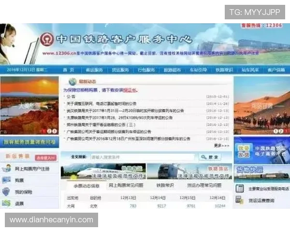Open the passenger rail regulations banner with white train
Image resolution: width=290 pixels, height=232 pixels.
tap(103, 171)
